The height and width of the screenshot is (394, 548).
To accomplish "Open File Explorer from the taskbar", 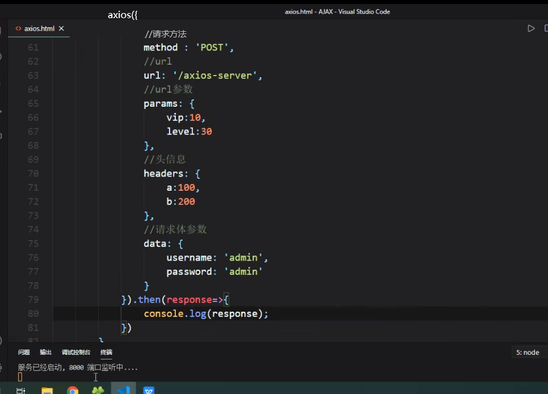I will click(x=47, y=390).
